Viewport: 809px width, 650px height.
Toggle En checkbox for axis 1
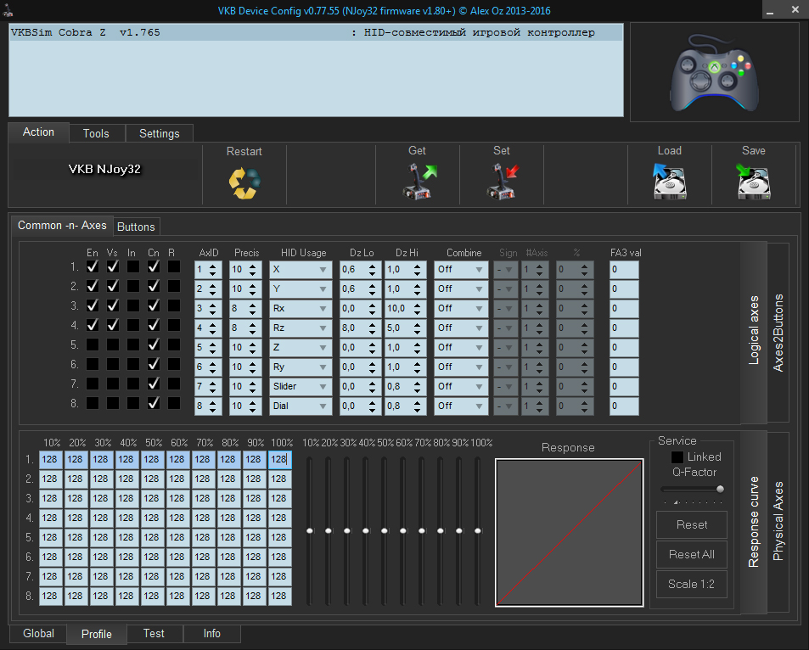[93, 266]
